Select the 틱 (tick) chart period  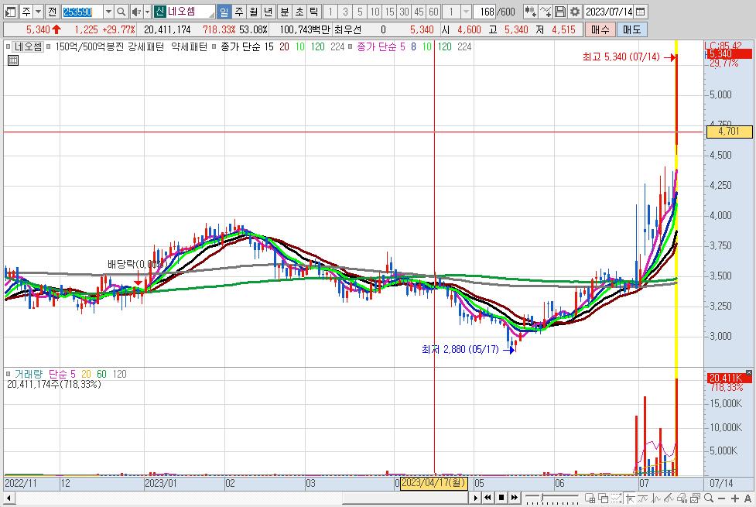pyautogui.click(x=314, y=11)
